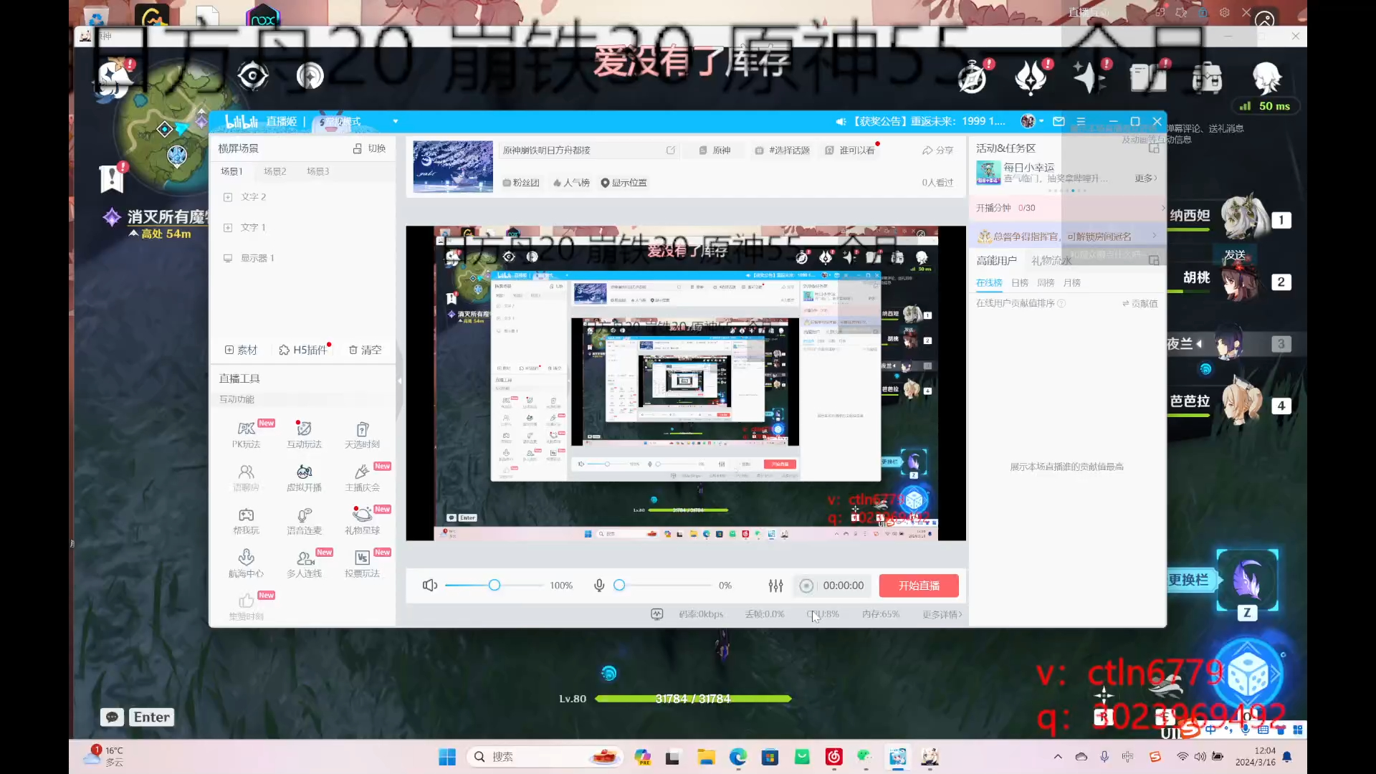Click the 开始直播 button

coord(919,586)
